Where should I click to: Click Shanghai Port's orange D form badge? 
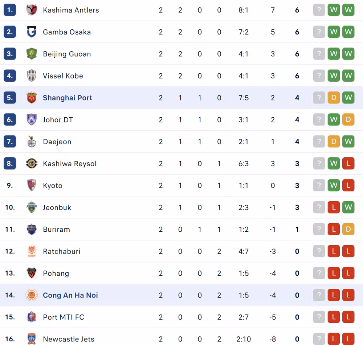pos(334,97)
